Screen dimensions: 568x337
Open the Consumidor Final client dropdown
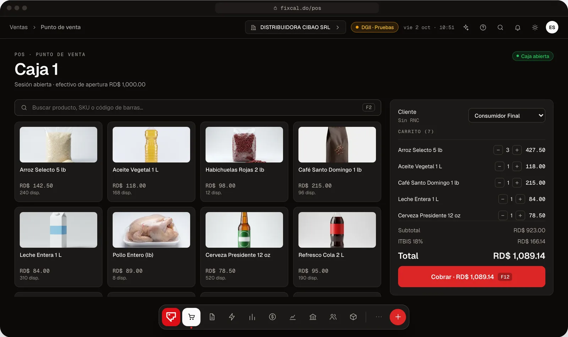tap(507, 115)
